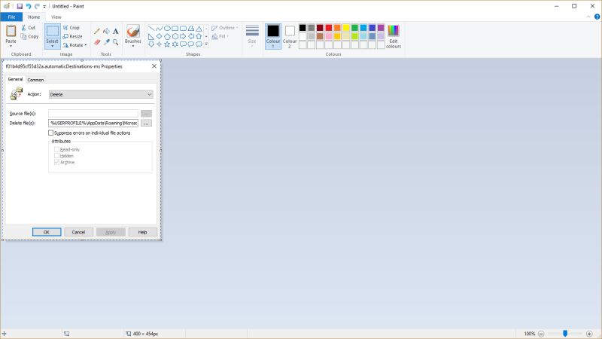Click the zoom slider handle
This screenshot has width=602, height=339.
tap(565, 333)
